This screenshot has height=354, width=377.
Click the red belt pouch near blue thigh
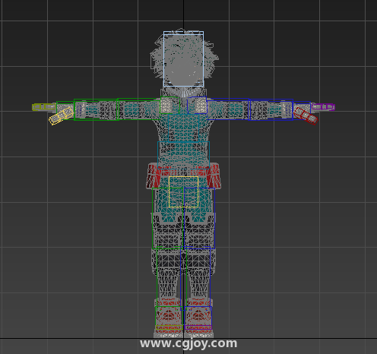[214, 176]
